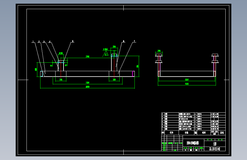This screenshot has height=160, width=247.
Task: Click the roughness triangle symbol above the right post
Action: point(106,52)
